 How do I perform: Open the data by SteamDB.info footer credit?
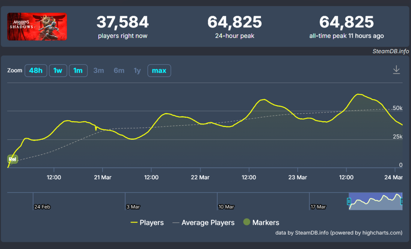339,233
